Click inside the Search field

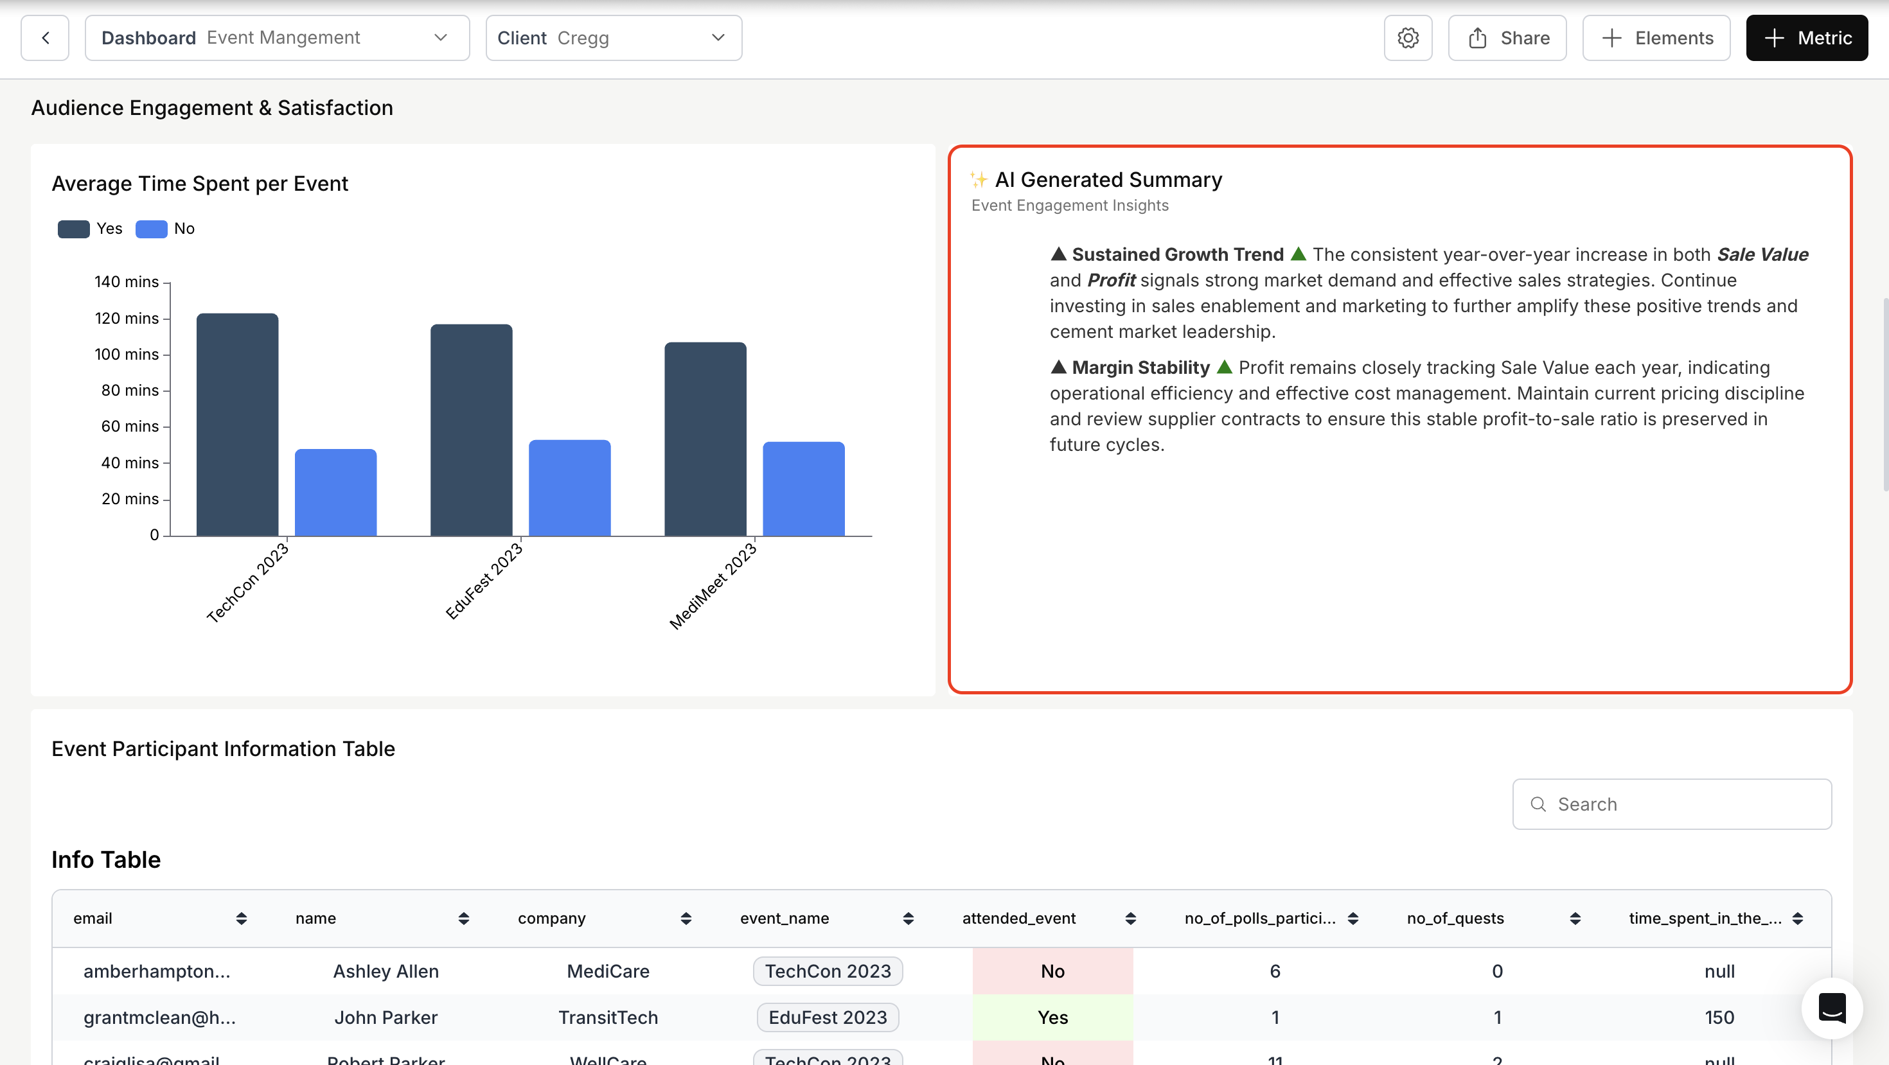pyautogui.click(x=1672, y=804)
